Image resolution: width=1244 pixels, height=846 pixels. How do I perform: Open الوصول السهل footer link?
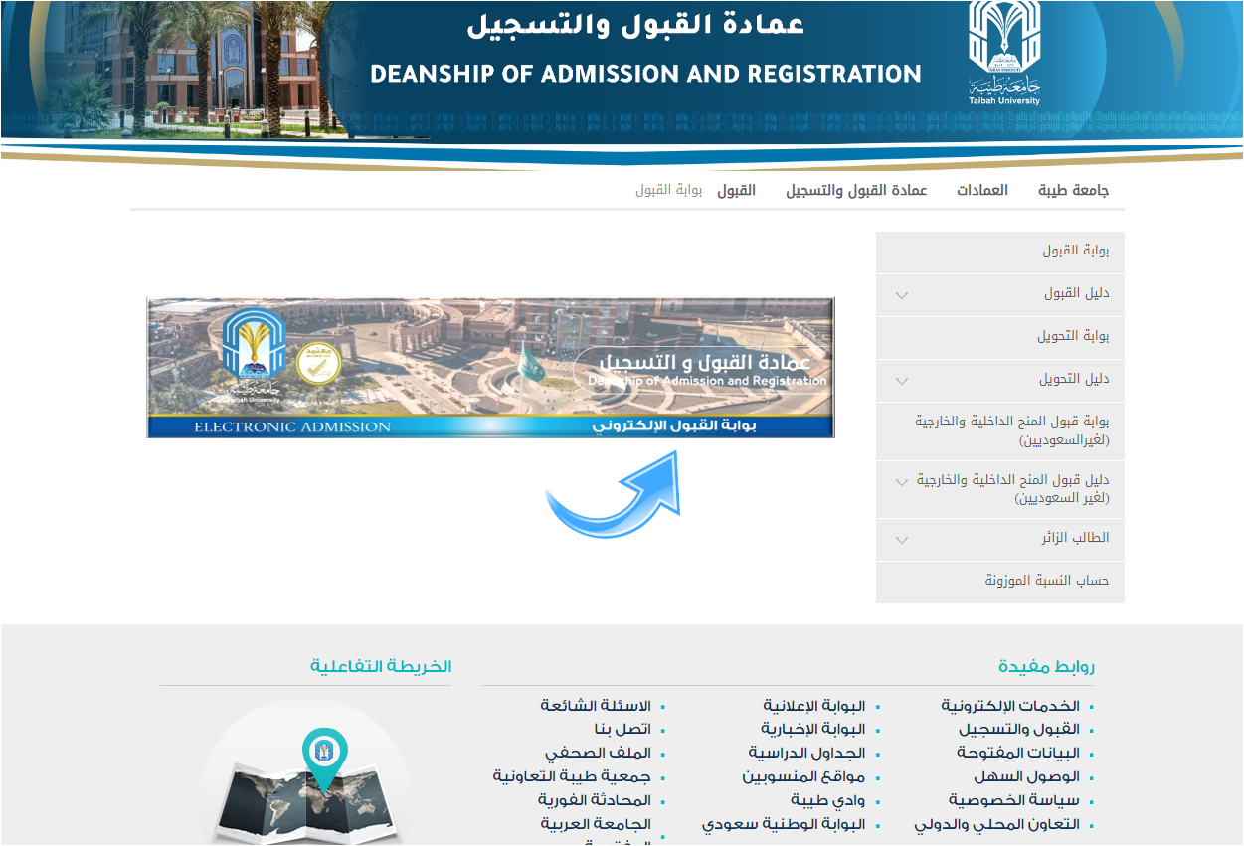[x=1027, y=777]
